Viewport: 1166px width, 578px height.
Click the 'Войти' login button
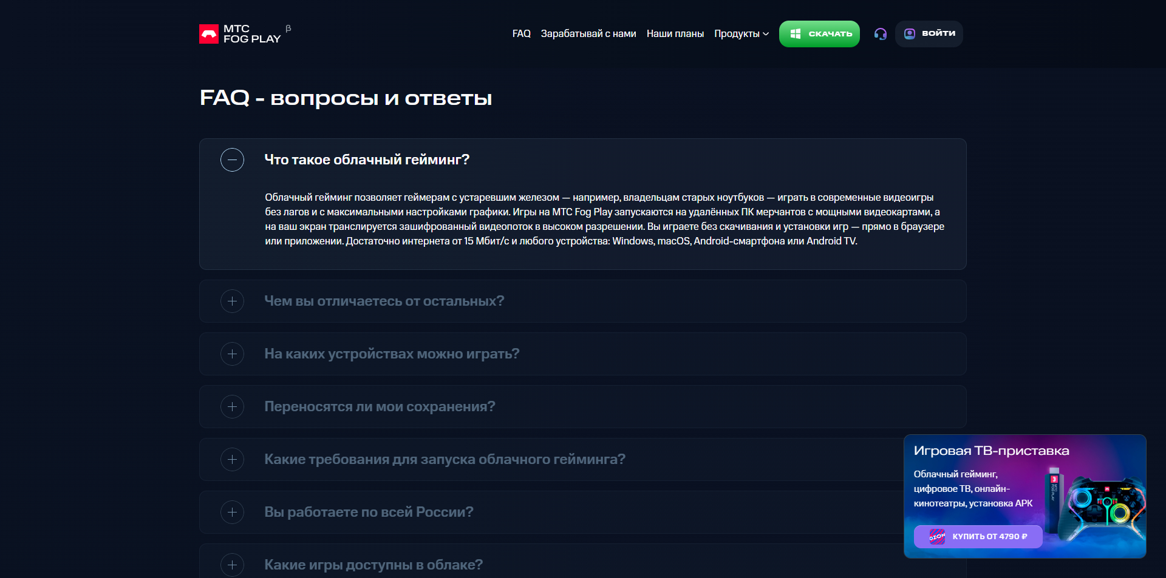point(929,34)
